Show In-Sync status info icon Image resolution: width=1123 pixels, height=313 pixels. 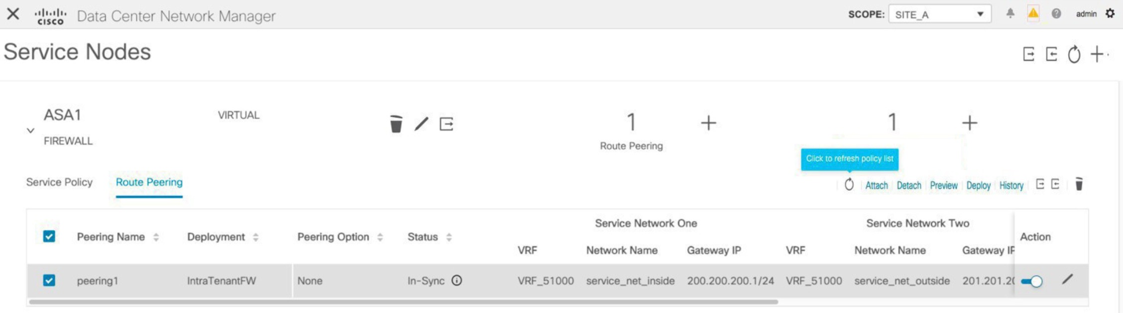(x=456, y=281)
